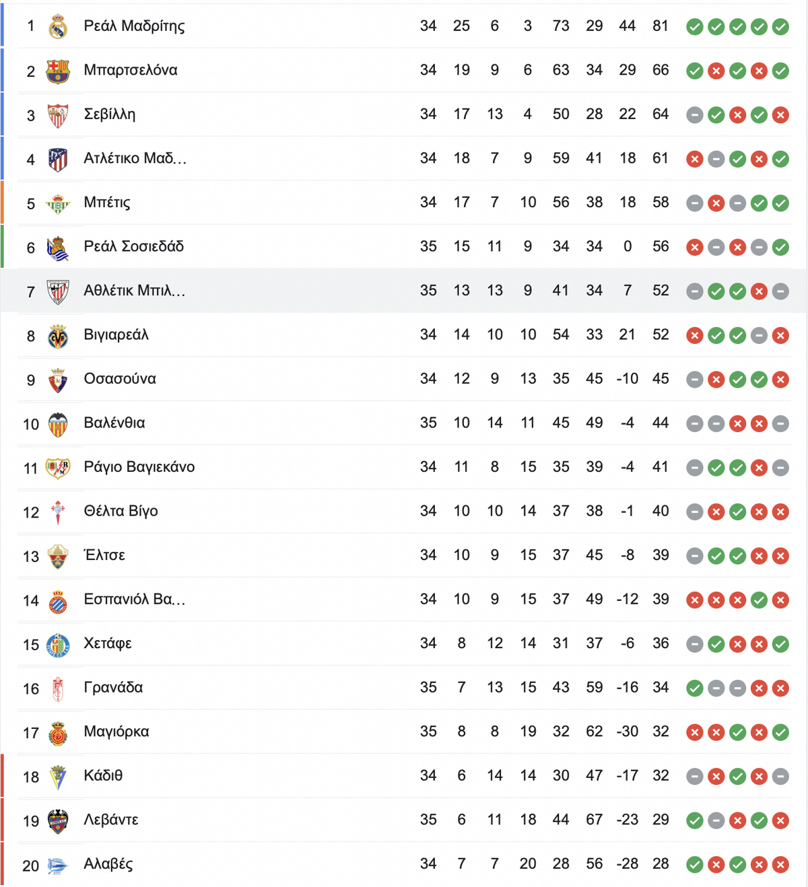Select the Μπέτις team name
The width and height of the screenshot is (808, 887).
coord(107,203)
